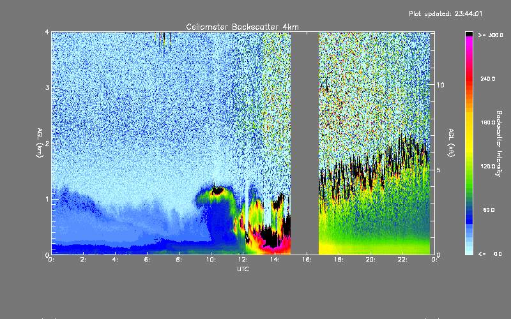511x319 pixels.
Task: Select the "18:" UTC tick label
Action: coord(339,260)
